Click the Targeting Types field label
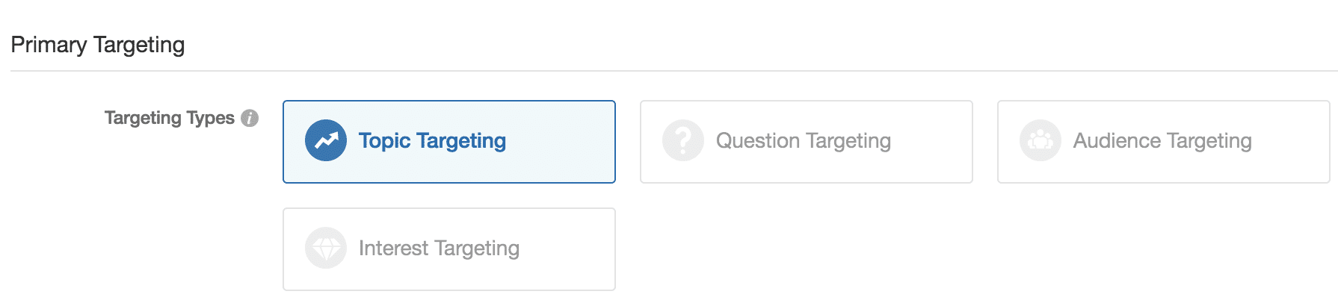This screenshot has height=303, width=1338. 169,118
